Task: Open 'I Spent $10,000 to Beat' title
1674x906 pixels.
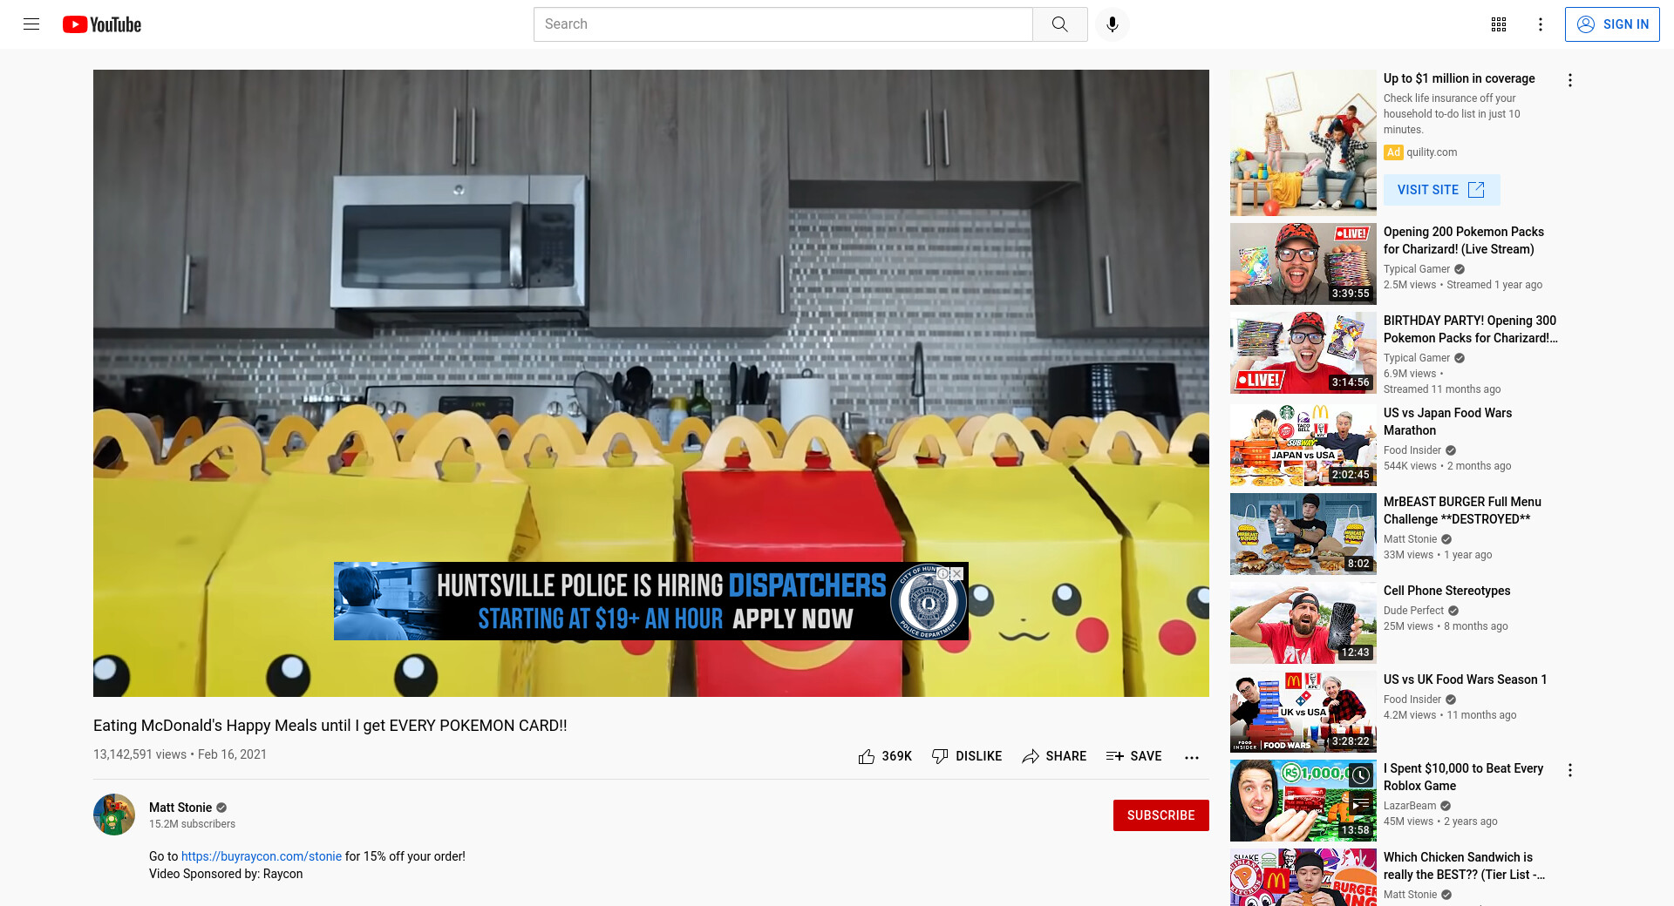Action: pyautogui.click(x=1463, y=777)
